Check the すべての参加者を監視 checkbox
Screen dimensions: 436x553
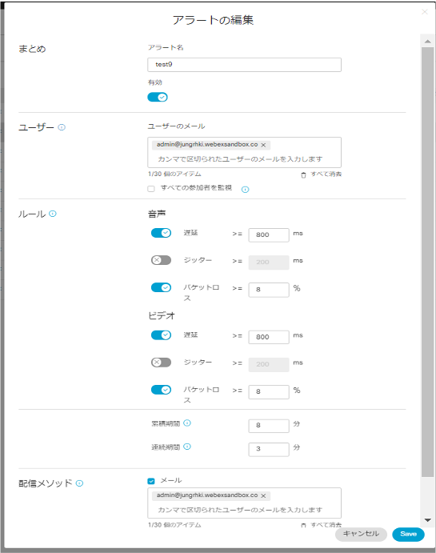(x=151, y=189)
